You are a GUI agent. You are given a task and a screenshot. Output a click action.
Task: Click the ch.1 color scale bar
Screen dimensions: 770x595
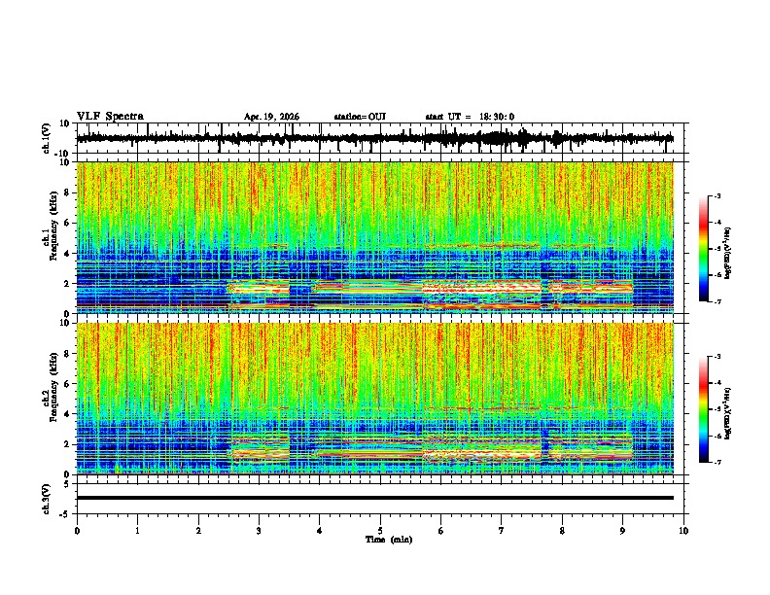point(703,249)
